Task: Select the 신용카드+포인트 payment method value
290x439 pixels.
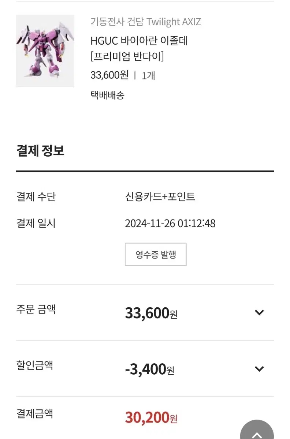Action: [x=160, y=197]
